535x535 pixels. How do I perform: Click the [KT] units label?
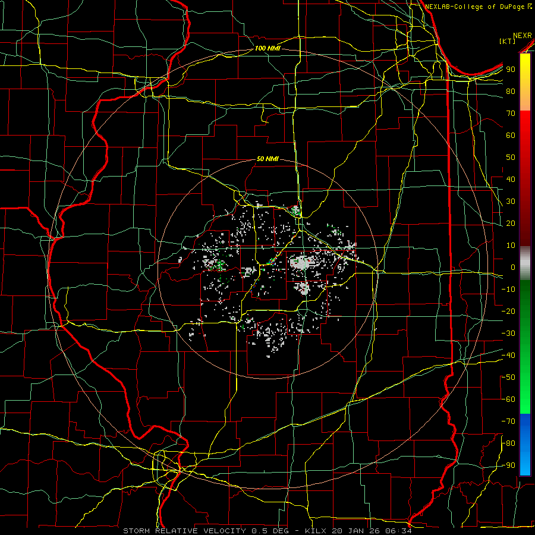[x=508, y=41]
